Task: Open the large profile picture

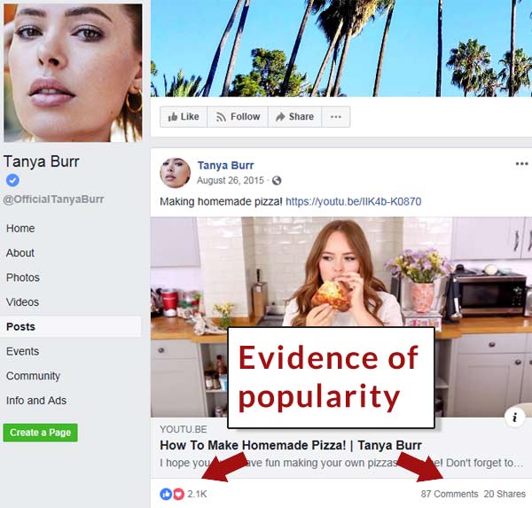Action: click(73, 73)
